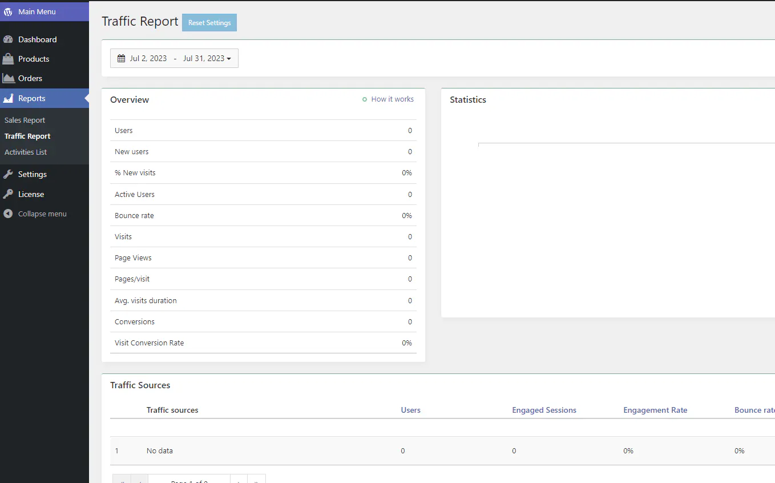
Task: Select the Traffic Report menu entry
Action: pyautogui.click(x=27, y=136)
